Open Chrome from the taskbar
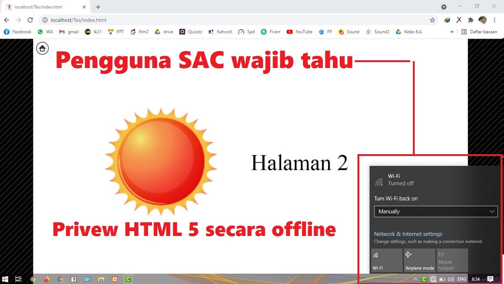This screenshot has width=504, height=284. (33, 279)
